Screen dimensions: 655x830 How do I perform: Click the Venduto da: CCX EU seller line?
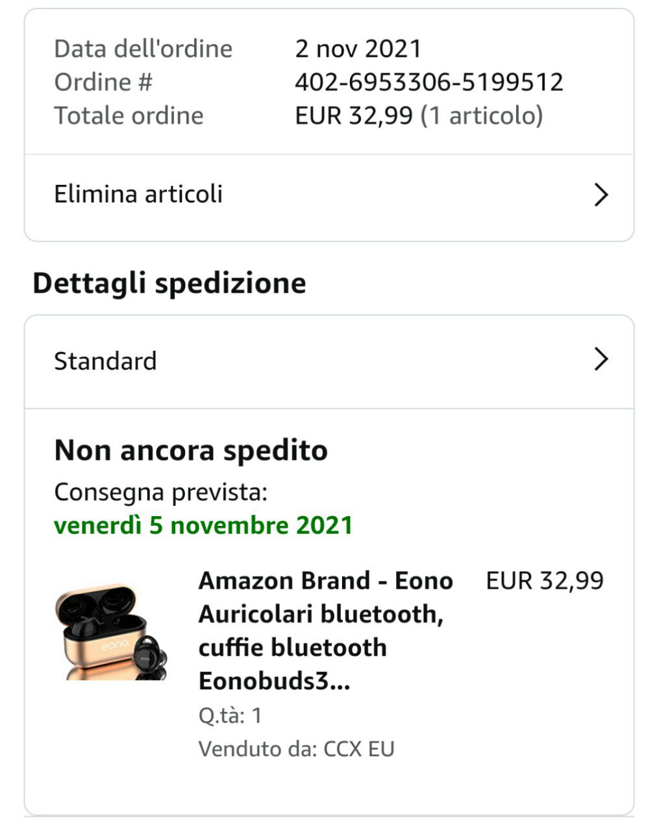tap(297, 749)
